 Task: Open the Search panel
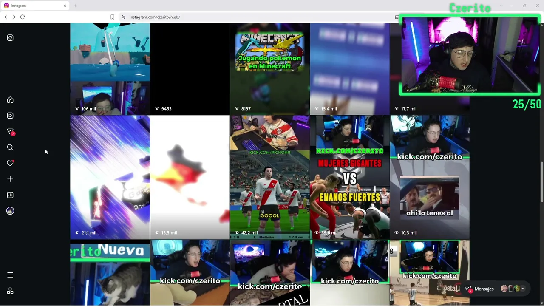point(10,147)
